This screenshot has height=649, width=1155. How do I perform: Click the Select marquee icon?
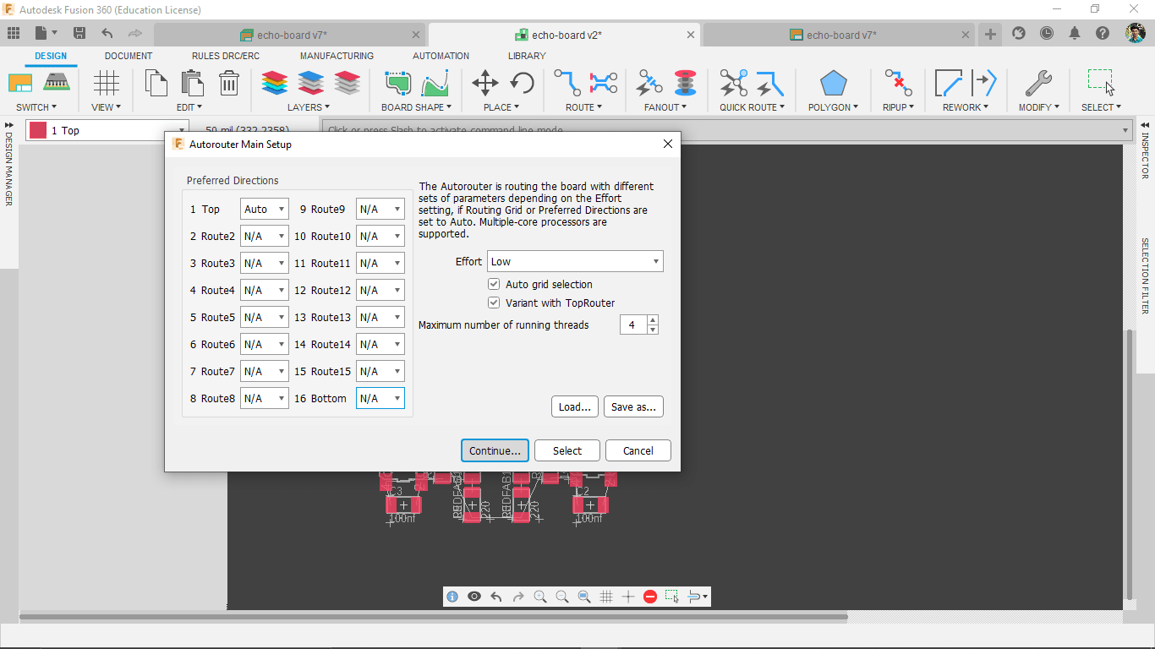1101,83
